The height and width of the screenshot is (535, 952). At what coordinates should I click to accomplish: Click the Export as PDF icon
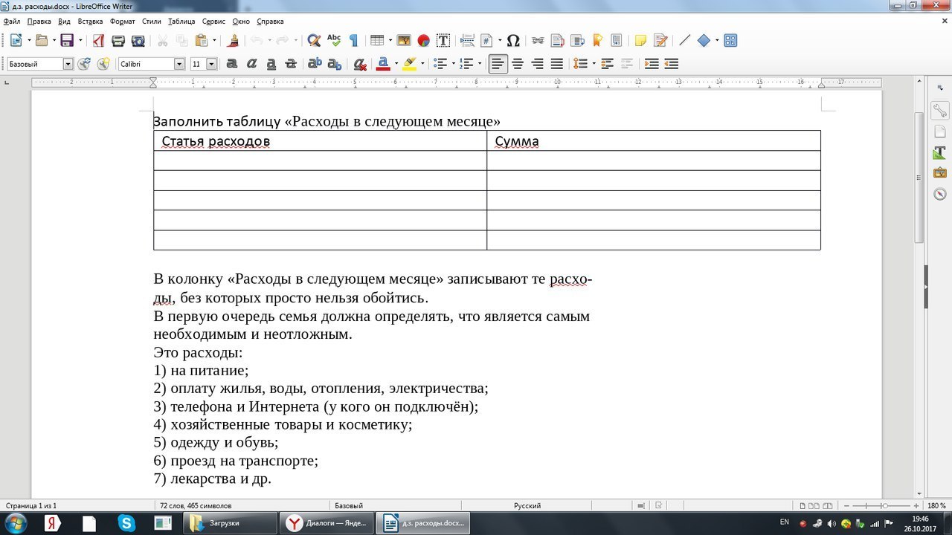point(98,41)
